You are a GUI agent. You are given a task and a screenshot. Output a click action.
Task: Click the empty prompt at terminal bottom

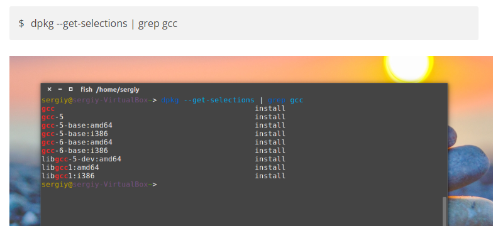click(x=99, y=185)
